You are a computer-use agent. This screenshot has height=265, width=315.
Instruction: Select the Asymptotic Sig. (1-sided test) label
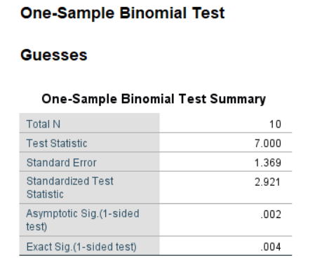pos(83,220)
